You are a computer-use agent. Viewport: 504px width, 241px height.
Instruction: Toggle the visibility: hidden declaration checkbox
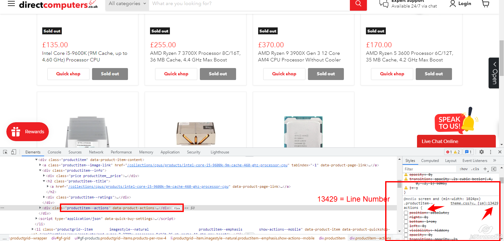click(x=406, y=231)
